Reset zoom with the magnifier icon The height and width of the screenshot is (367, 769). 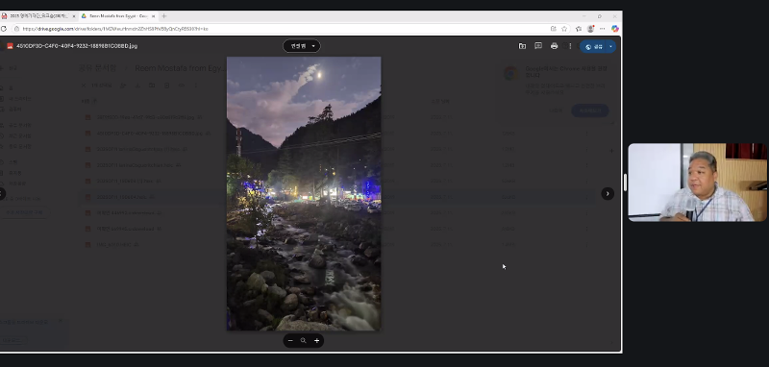(x=303, y=340)
